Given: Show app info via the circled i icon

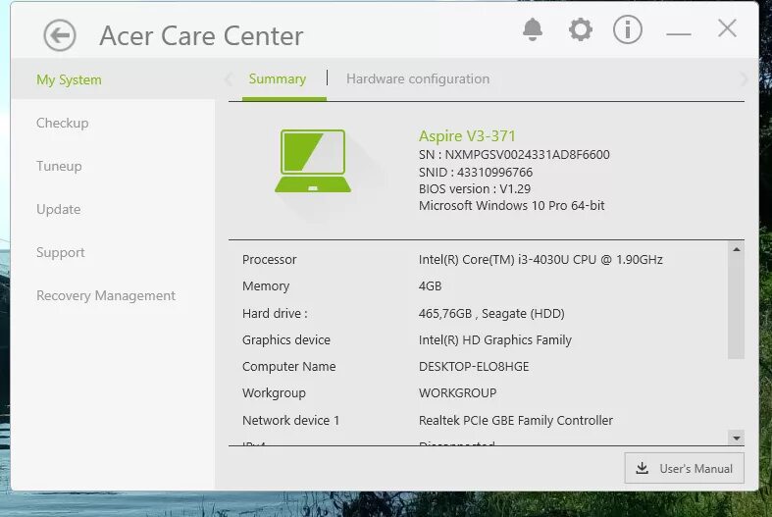Looking at the screenshot, I should pyautogui.click(x=627, y=29).
